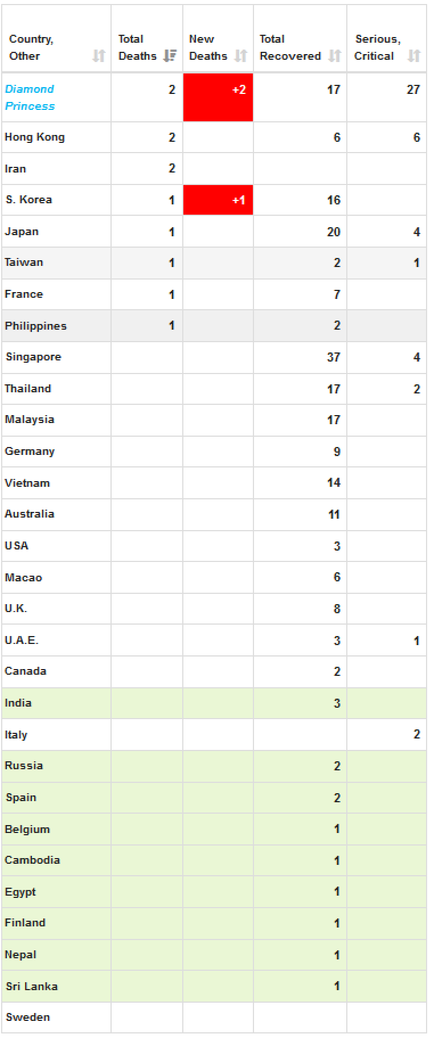
Task: Click the Total Deaths sort icon
Action: pos(170,56)
